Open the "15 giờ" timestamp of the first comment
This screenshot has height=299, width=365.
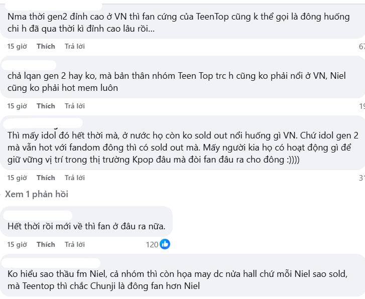17,46
